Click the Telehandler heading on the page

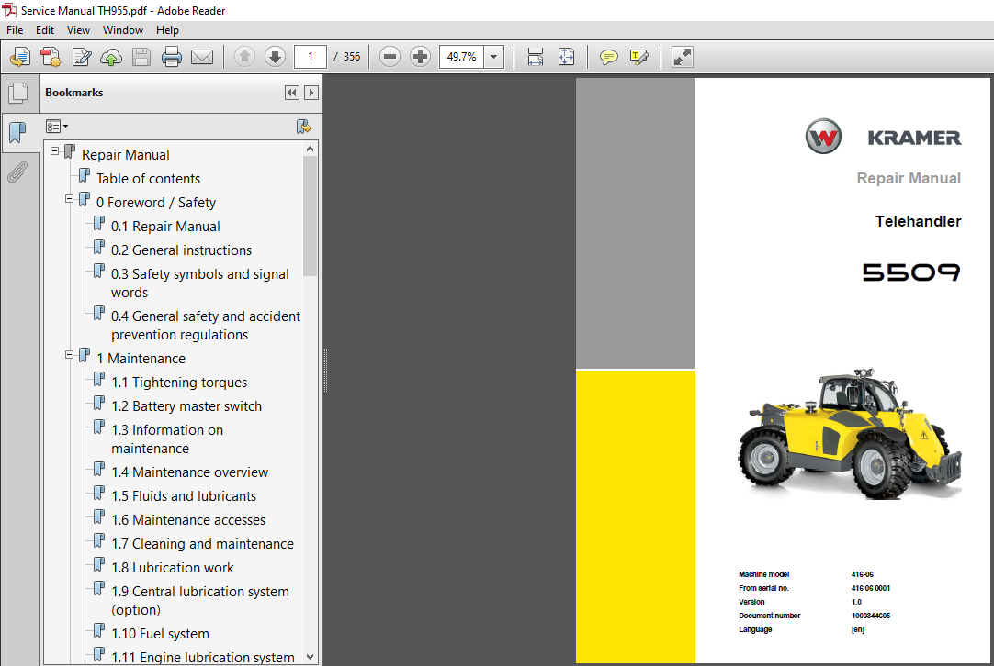pyautogui.click(x=918, y=222)
